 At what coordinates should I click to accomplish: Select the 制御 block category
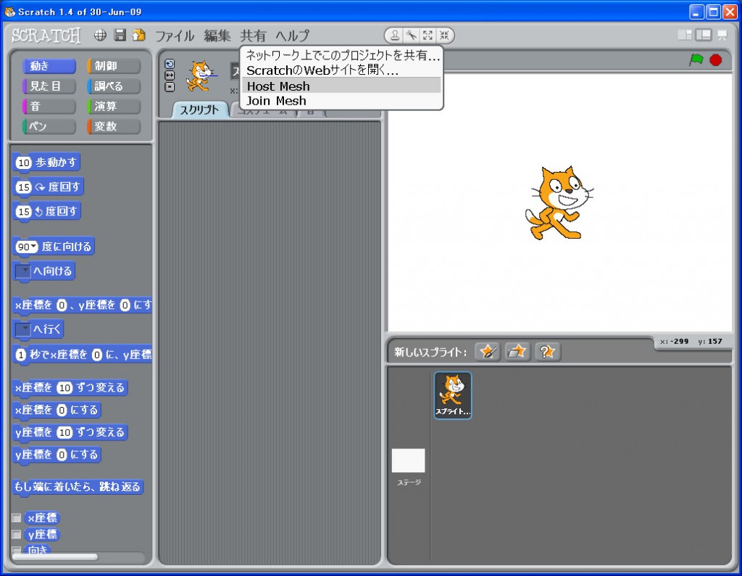[x=114, y=66]
